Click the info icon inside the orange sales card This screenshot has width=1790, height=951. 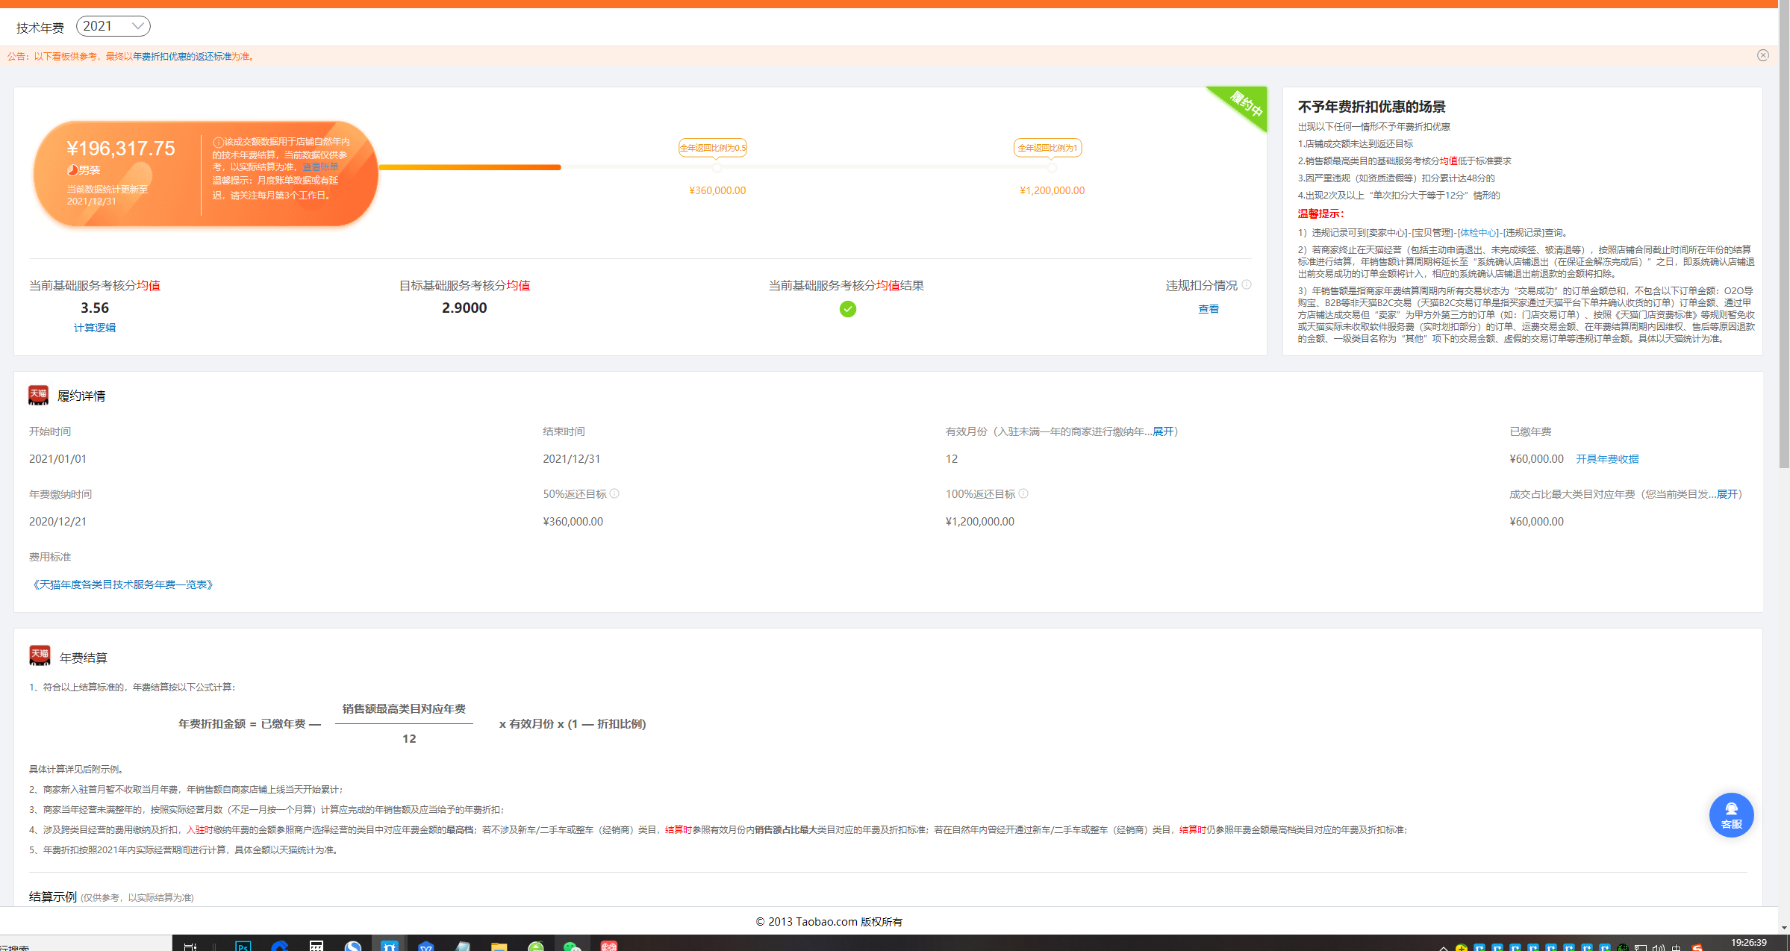(218, 142)
